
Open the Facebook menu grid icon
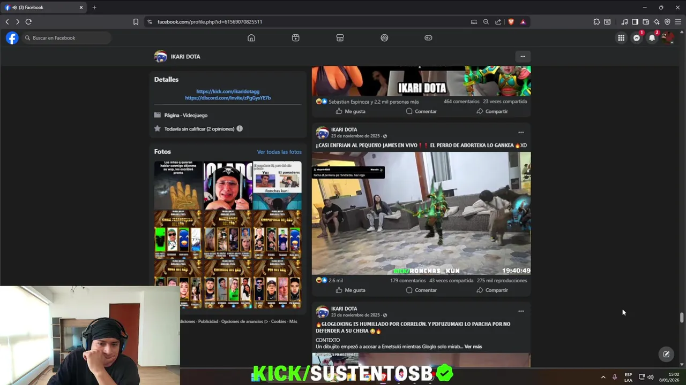621,38
